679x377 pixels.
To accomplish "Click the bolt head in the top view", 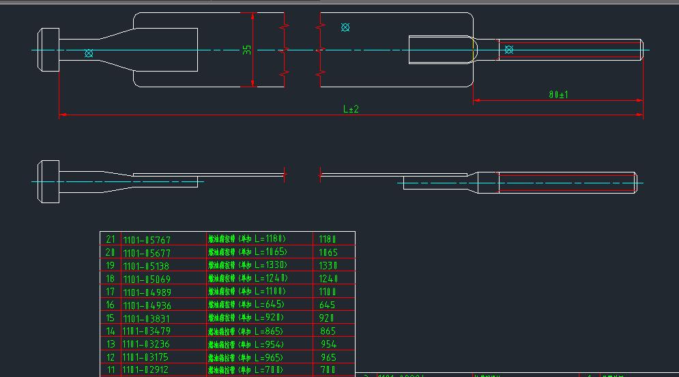I will point(48,50).
